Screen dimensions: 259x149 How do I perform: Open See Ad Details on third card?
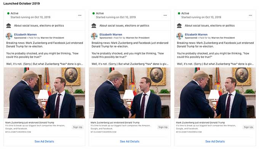[x=215, y=141]
